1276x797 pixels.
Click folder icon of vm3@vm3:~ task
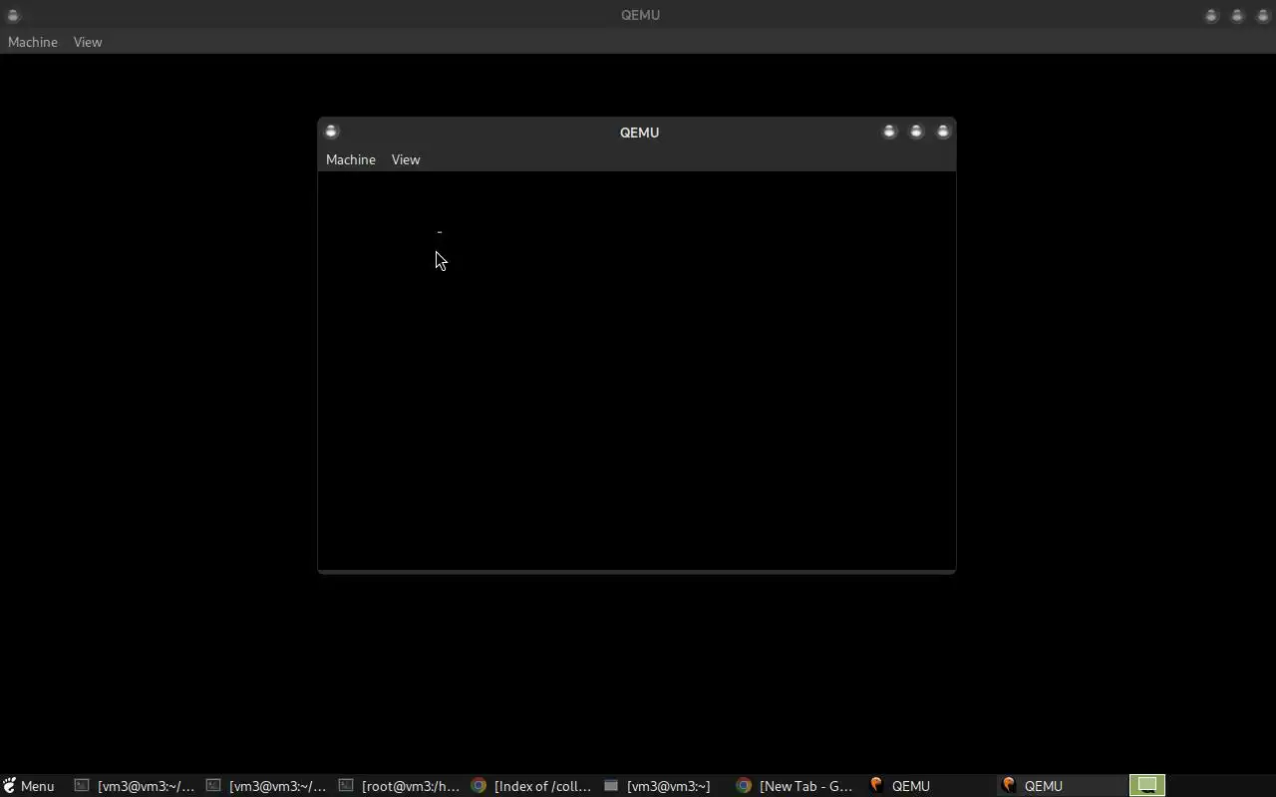click(611, 786)
